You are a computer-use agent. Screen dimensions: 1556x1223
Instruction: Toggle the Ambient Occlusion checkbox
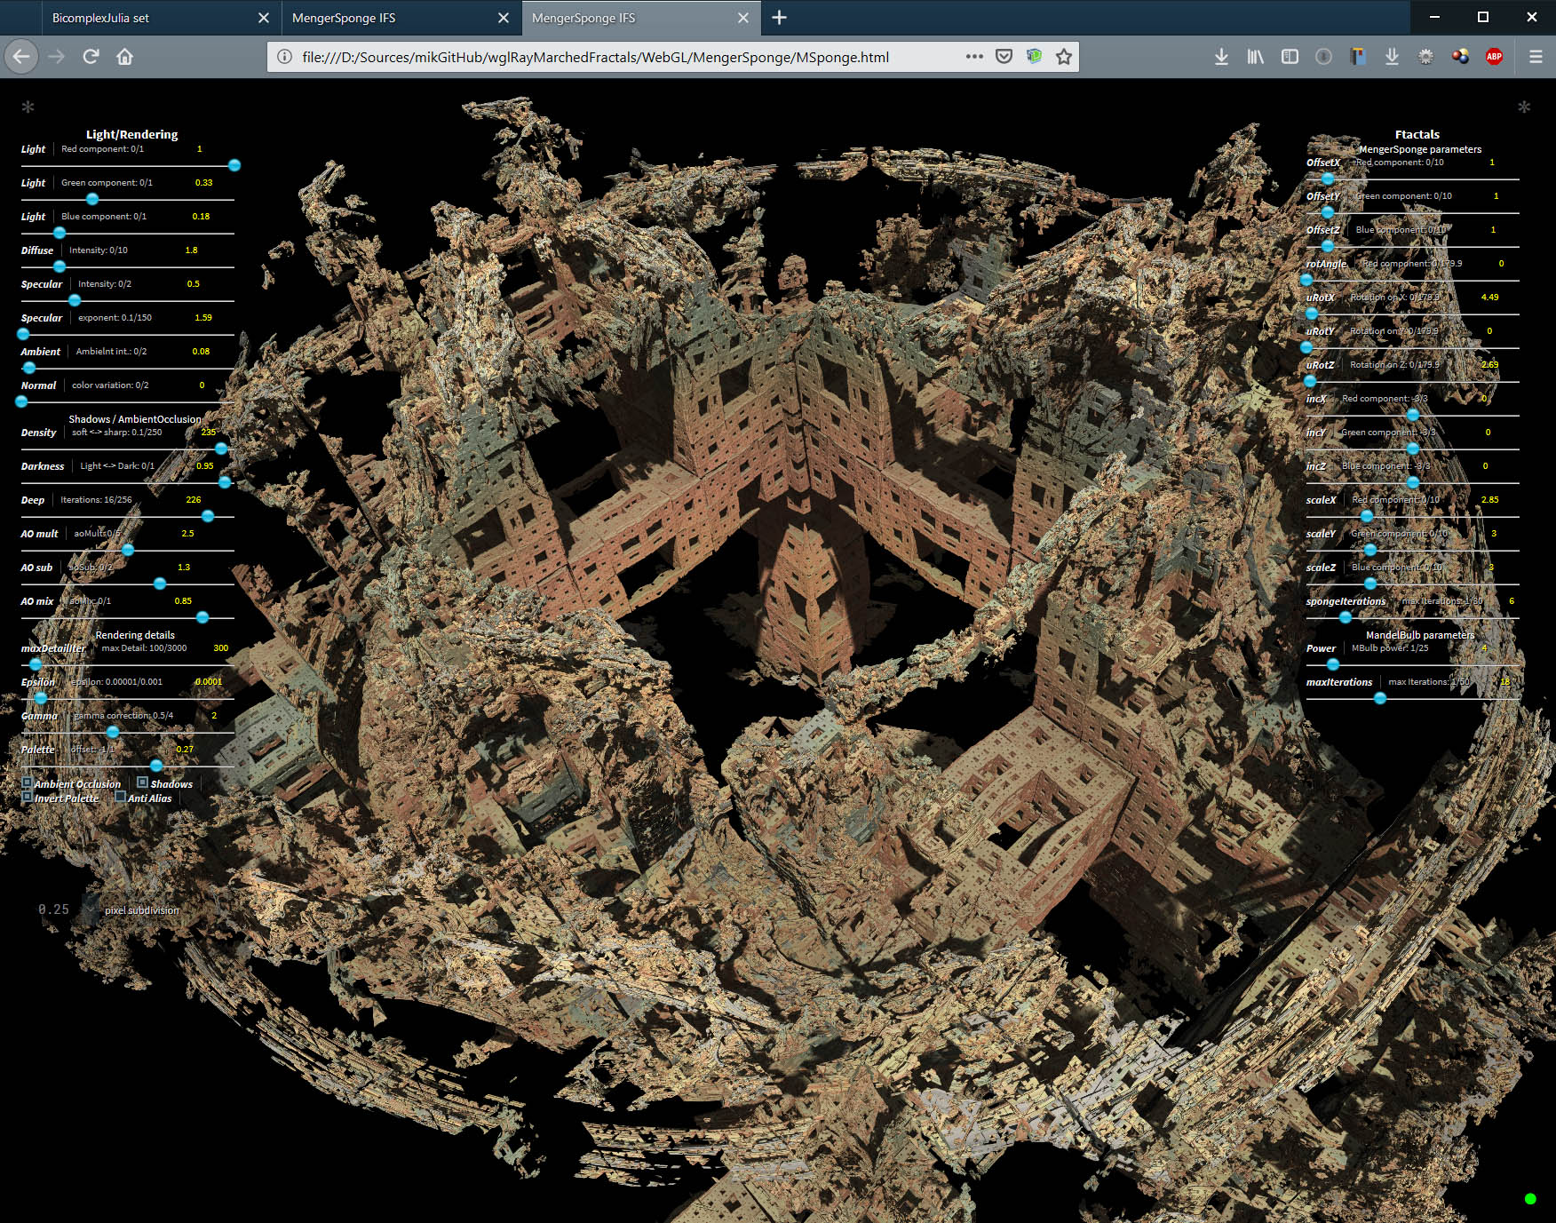(x=28, y=782)
